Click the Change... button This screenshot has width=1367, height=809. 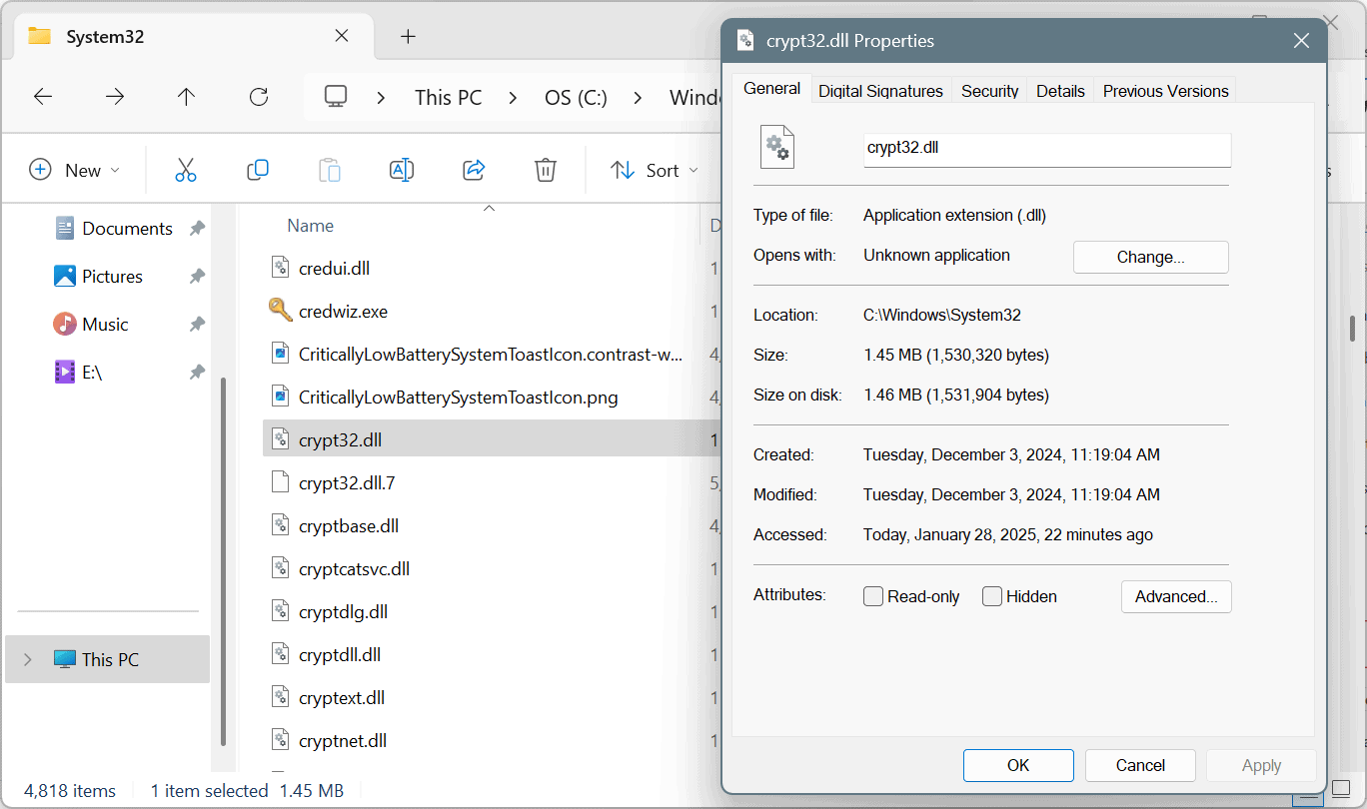point(1150,257)
